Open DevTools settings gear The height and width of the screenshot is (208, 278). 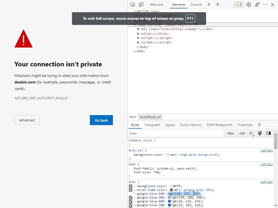(x=249, y=5)
